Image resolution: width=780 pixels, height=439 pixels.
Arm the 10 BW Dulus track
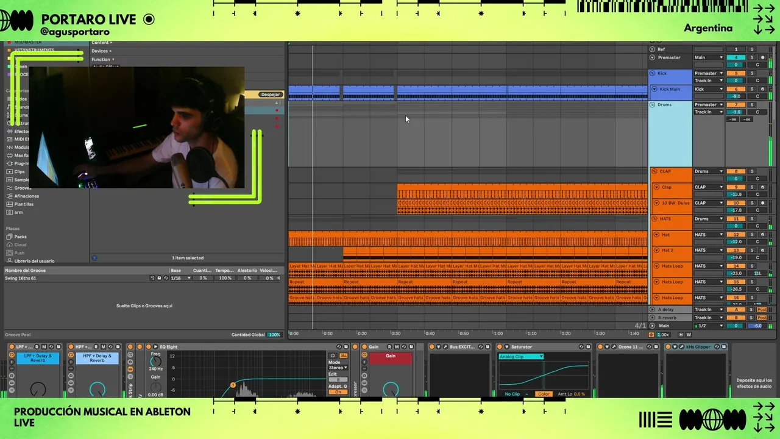[762, 203]
